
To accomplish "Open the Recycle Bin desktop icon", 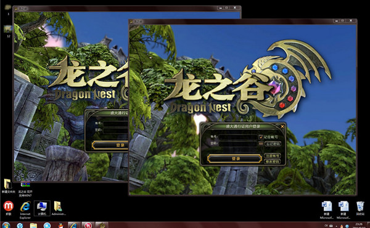I will [360, 208].
